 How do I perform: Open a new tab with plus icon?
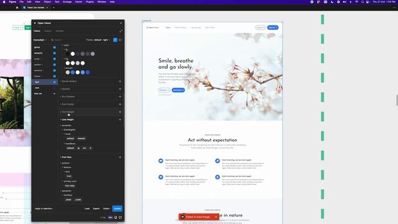click(53, 7)
